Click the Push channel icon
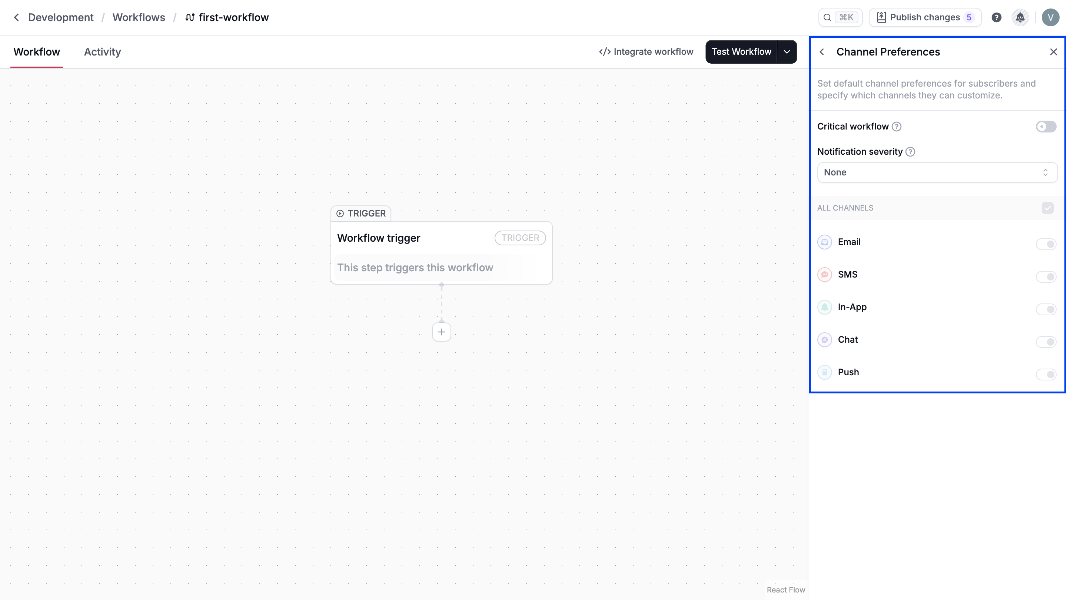This screenshot has width=1067, height=601. click(x=824, y=372)
